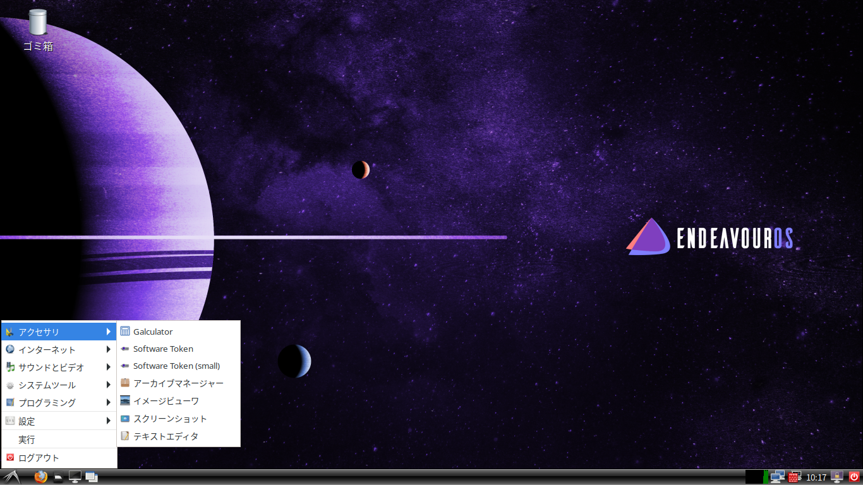Select ログアウト logout menu entry
Viewport: 863px width, 485px height.
pyautogui.click(x=59, y=457)
